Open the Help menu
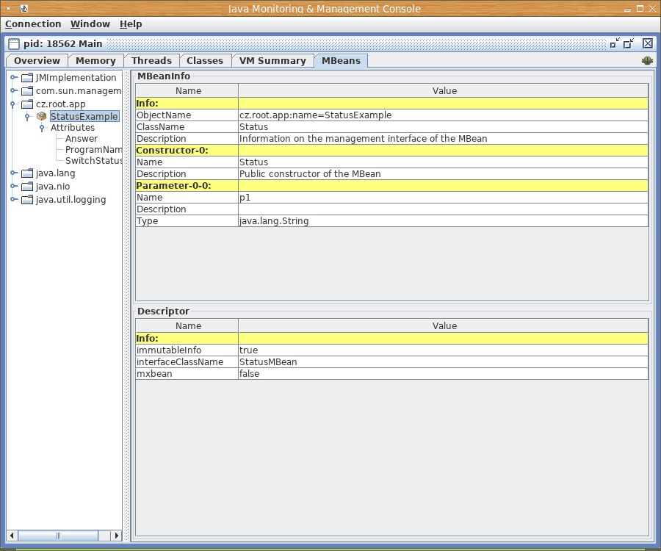Viewport: 661px width, 551px height. (131, 24)
